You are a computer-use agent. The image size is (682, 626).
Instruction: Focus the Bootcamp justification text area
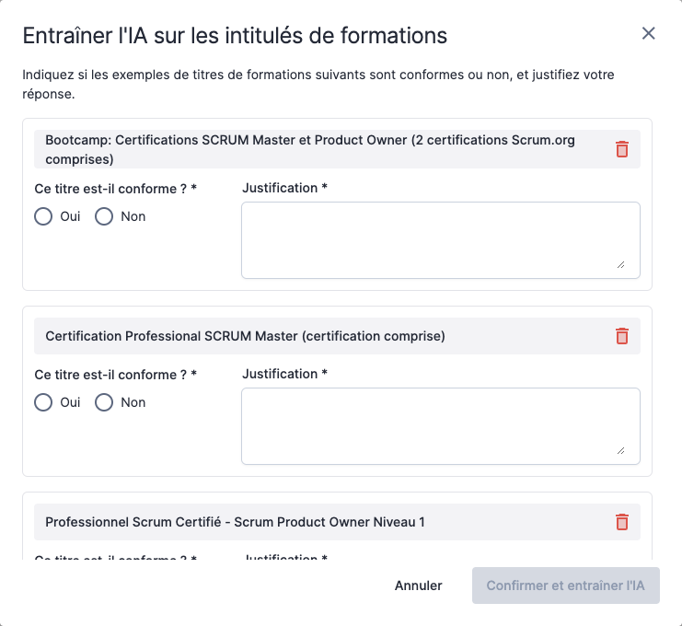point(440,239)
